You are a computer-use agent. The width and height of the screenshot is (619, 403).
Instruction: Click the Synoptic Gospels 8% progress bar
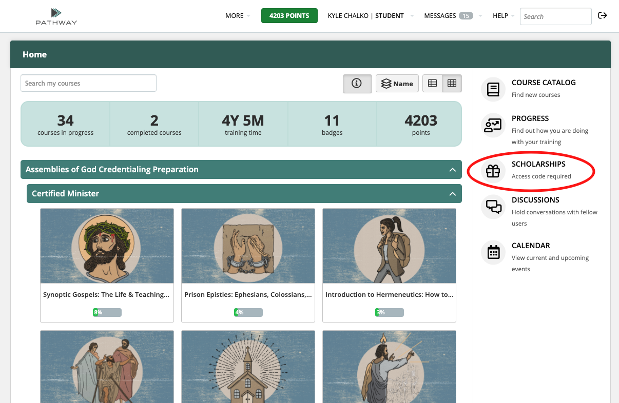tap(107, 312)
